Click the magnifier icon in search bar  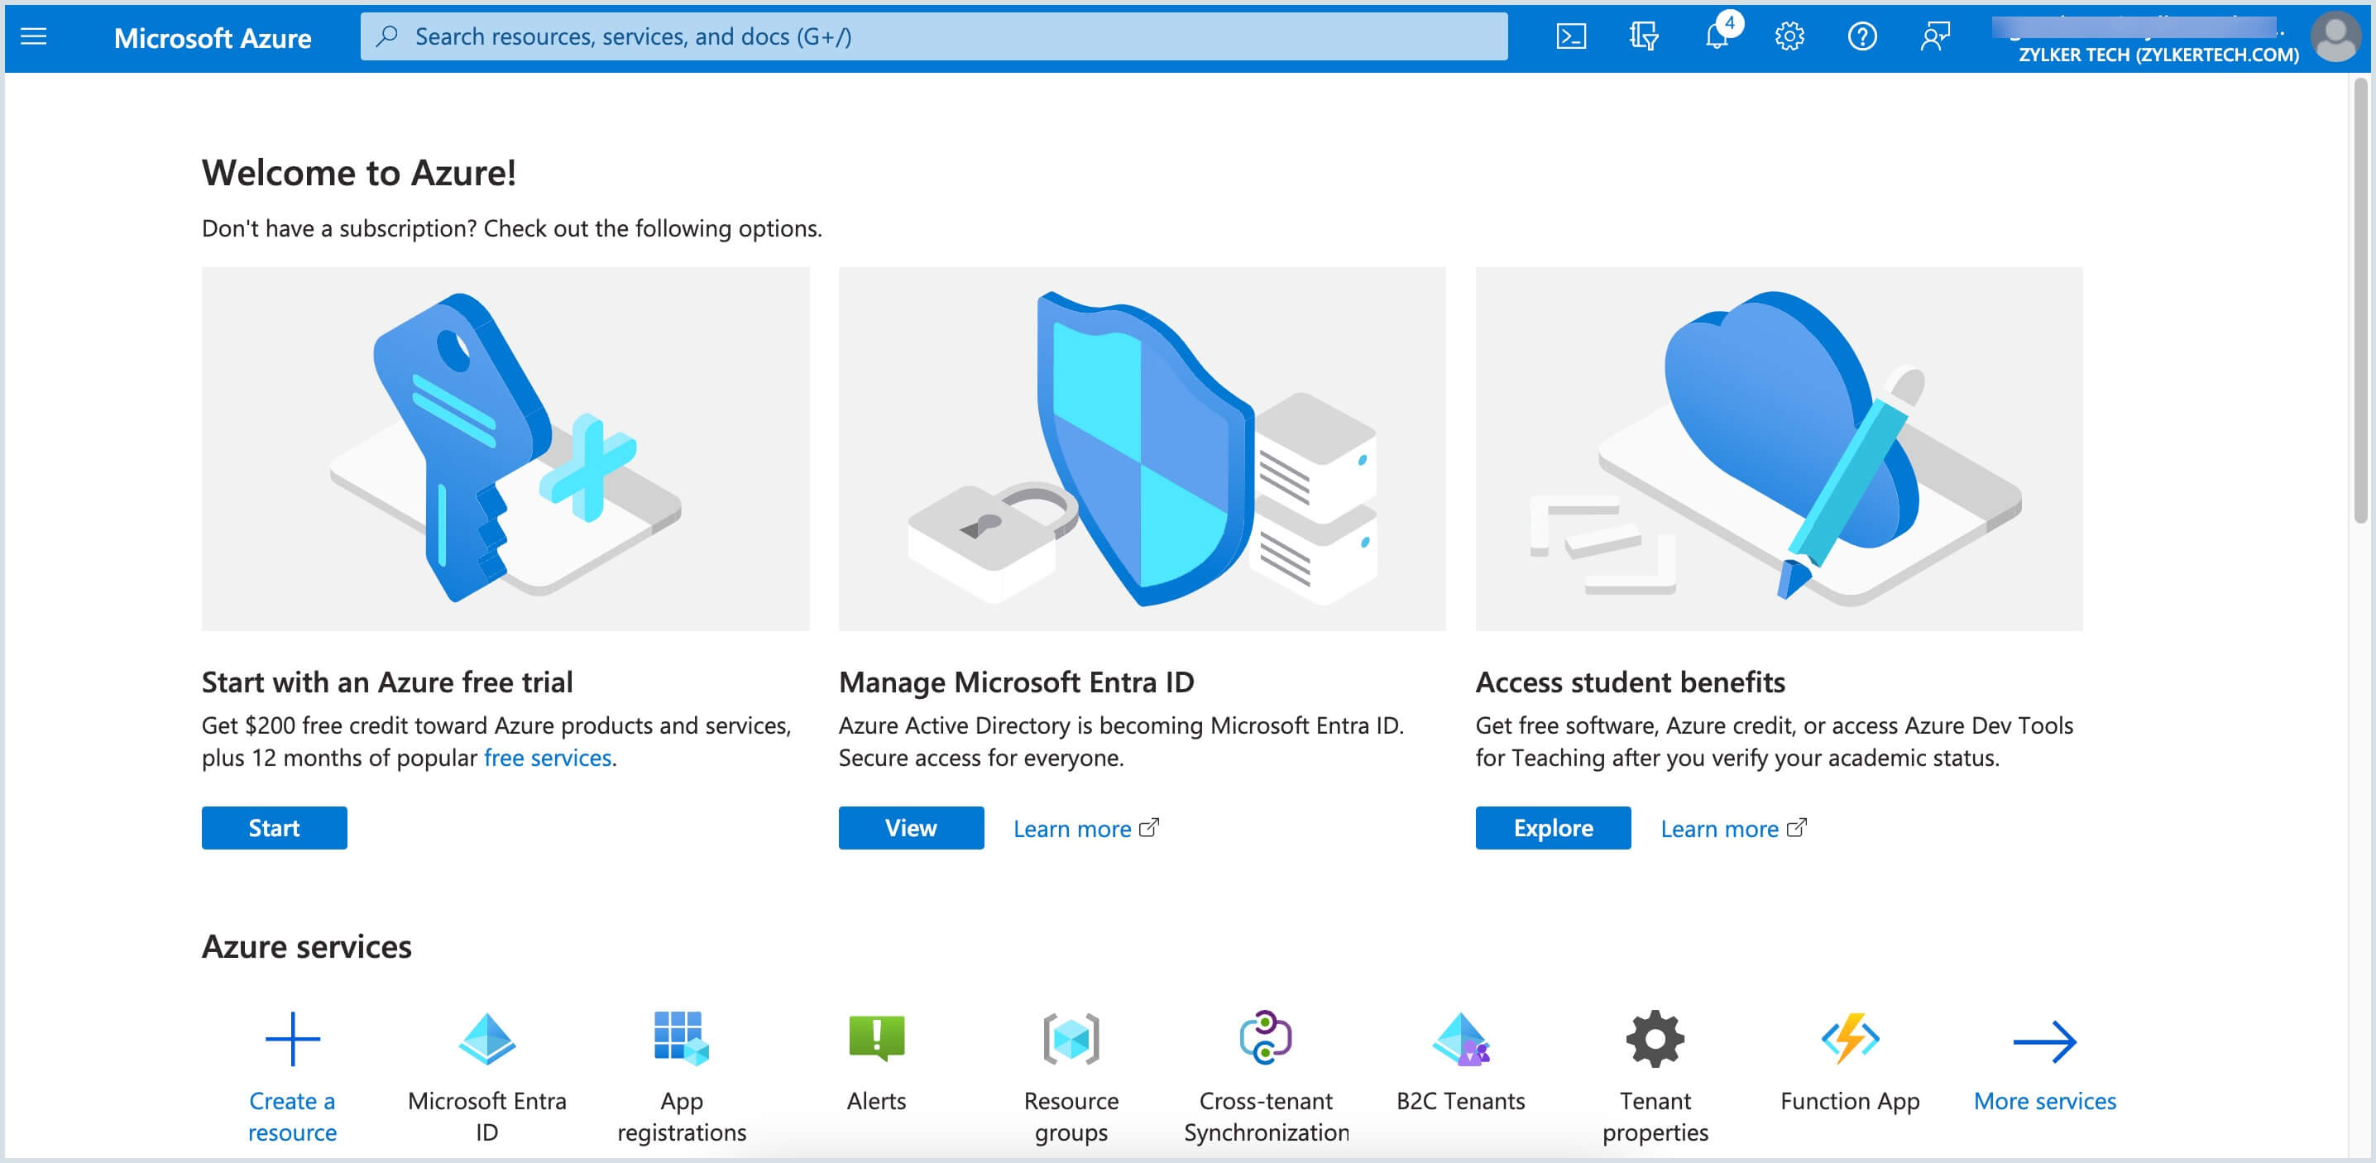pyautogui.click(x=387, y=37)
